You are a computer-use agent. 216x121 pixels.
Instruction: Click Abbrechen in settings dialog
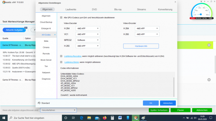(x=168, y=103)
